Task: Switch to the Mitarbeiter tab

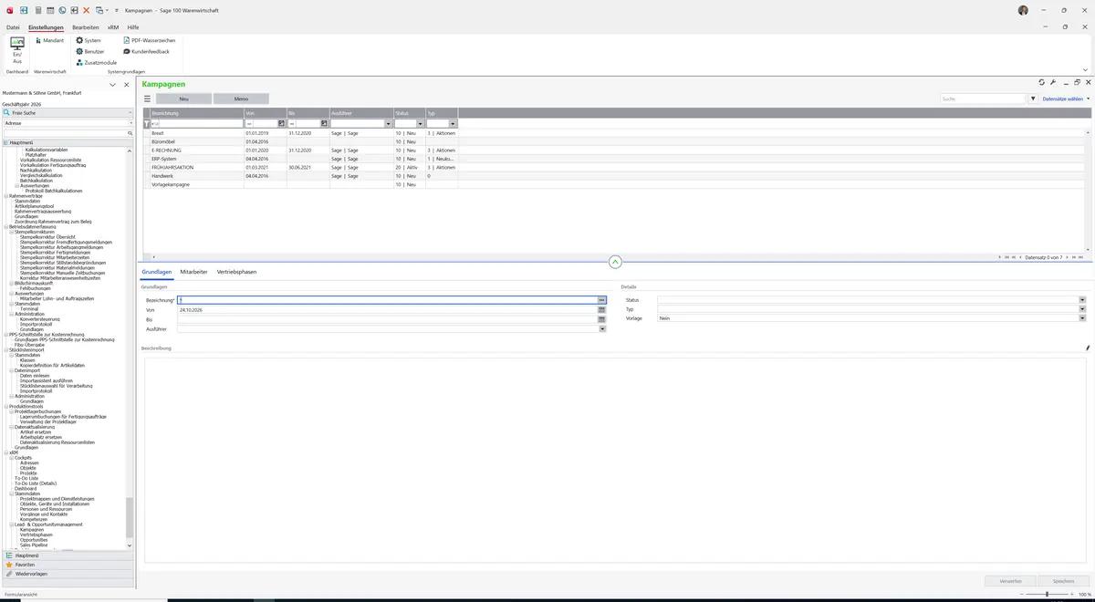Action: pos(193,272)
